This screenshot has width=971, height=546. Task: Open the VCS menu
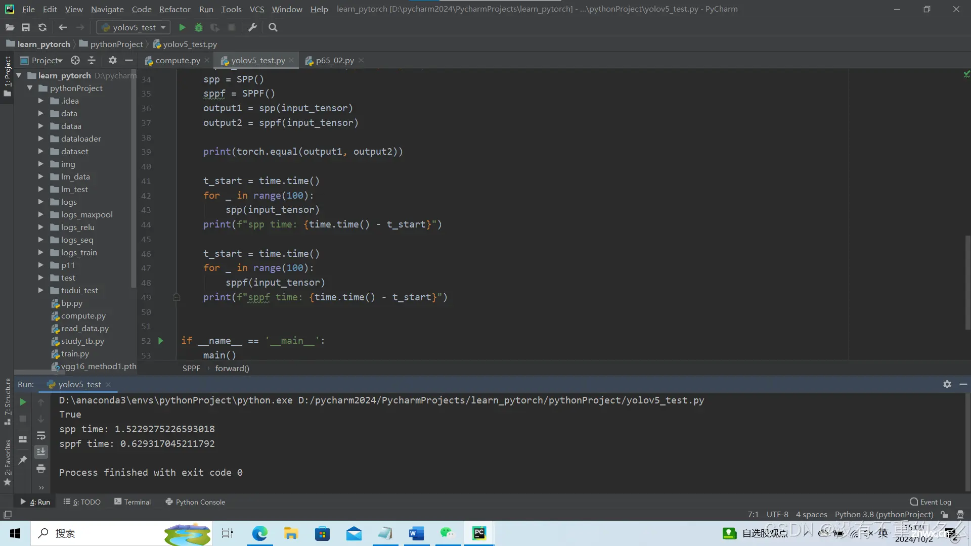(x=257, y=9)
